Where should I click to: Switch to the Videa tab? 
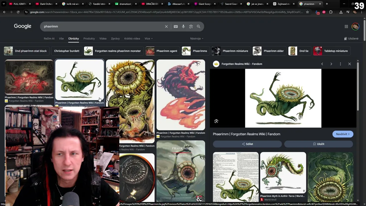[x=103, y=39]
